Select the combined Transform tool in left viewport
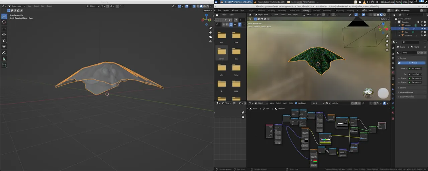 4,46
